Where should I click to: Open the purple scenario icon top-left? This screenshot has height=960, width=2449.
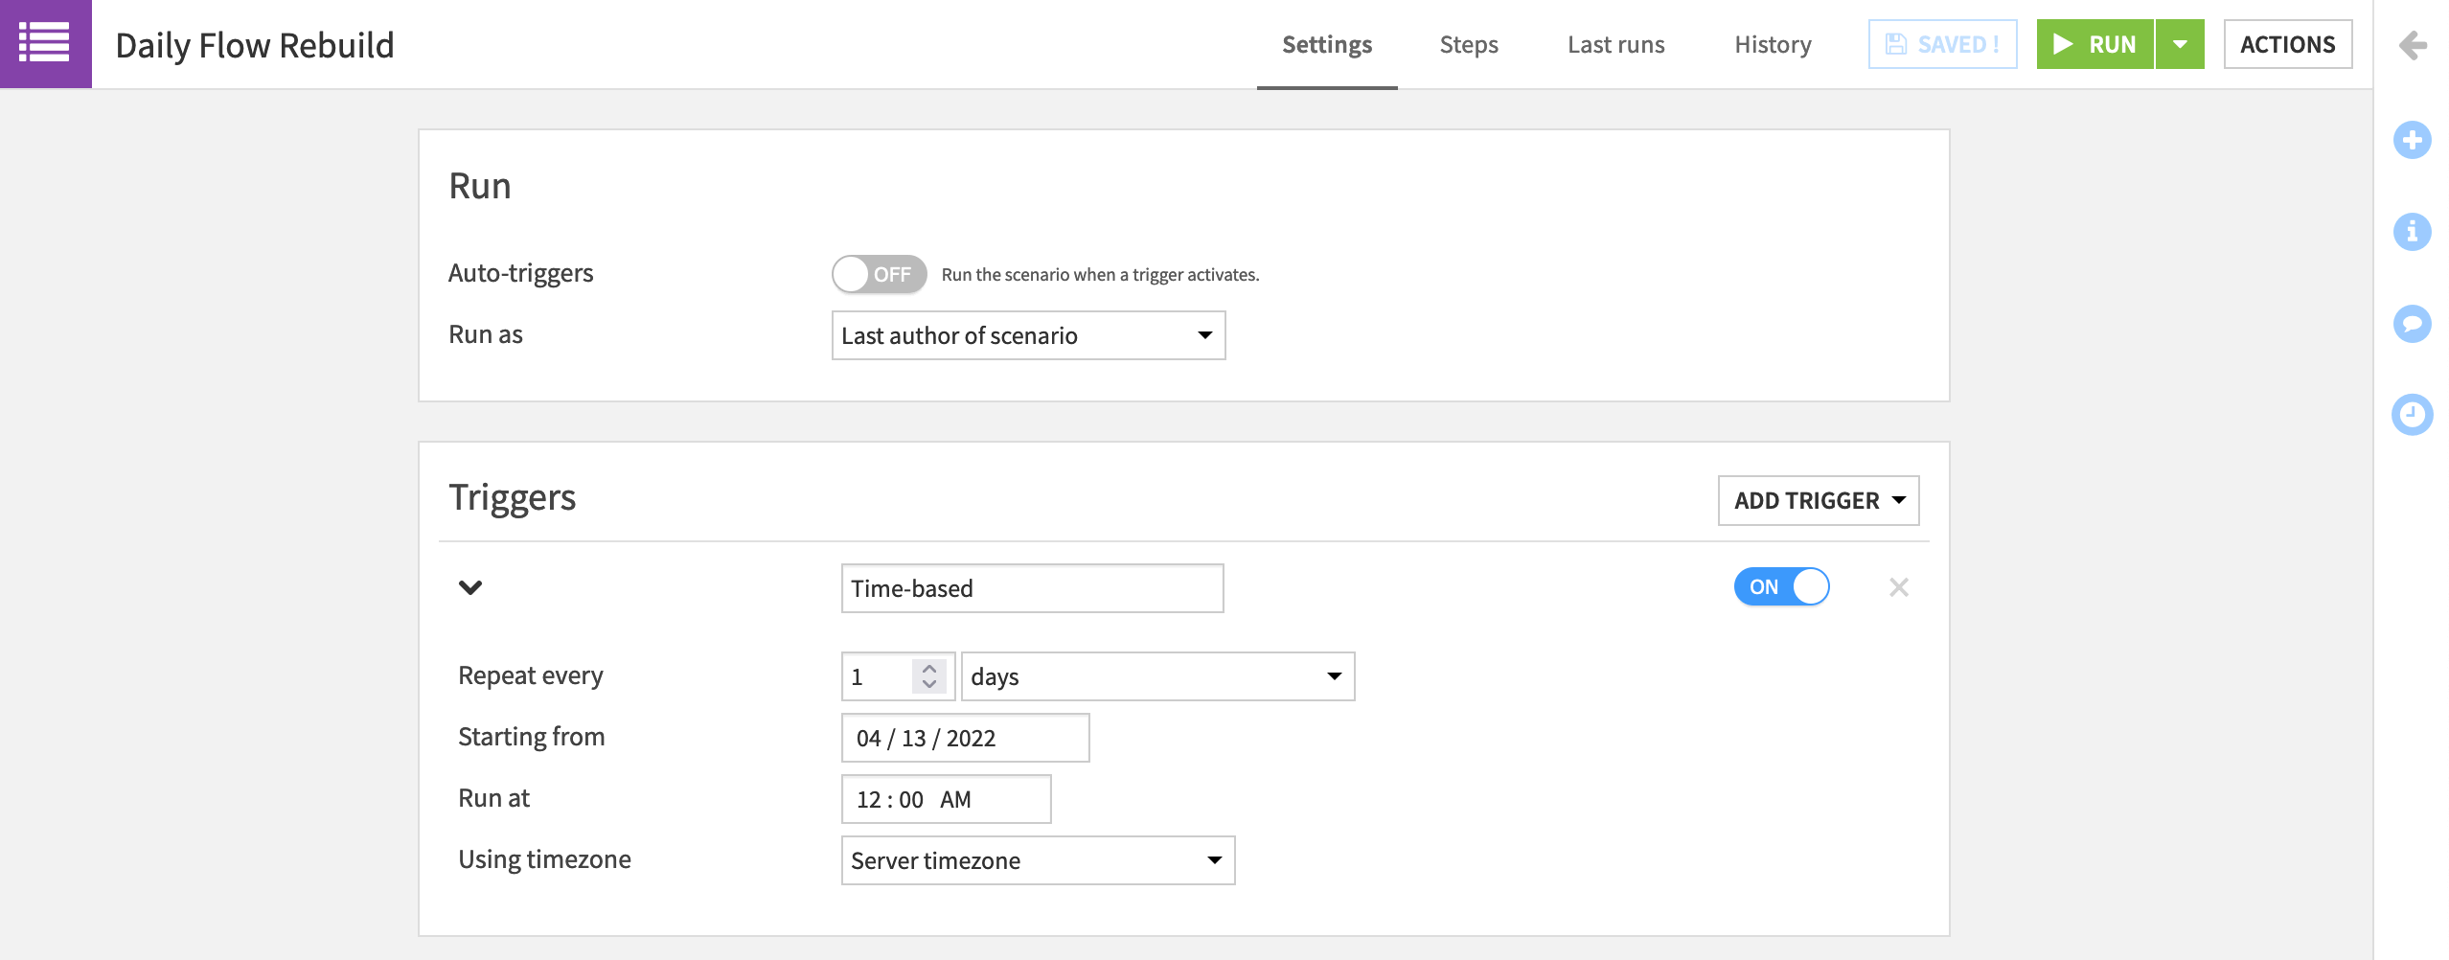[x=45, y=43]
